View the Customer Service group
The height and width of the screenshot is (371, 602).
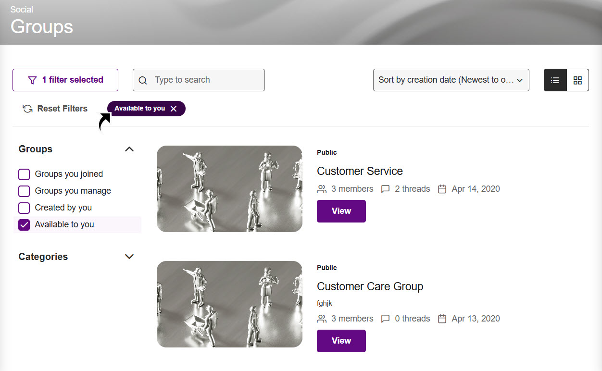click(x=341, y=211)
